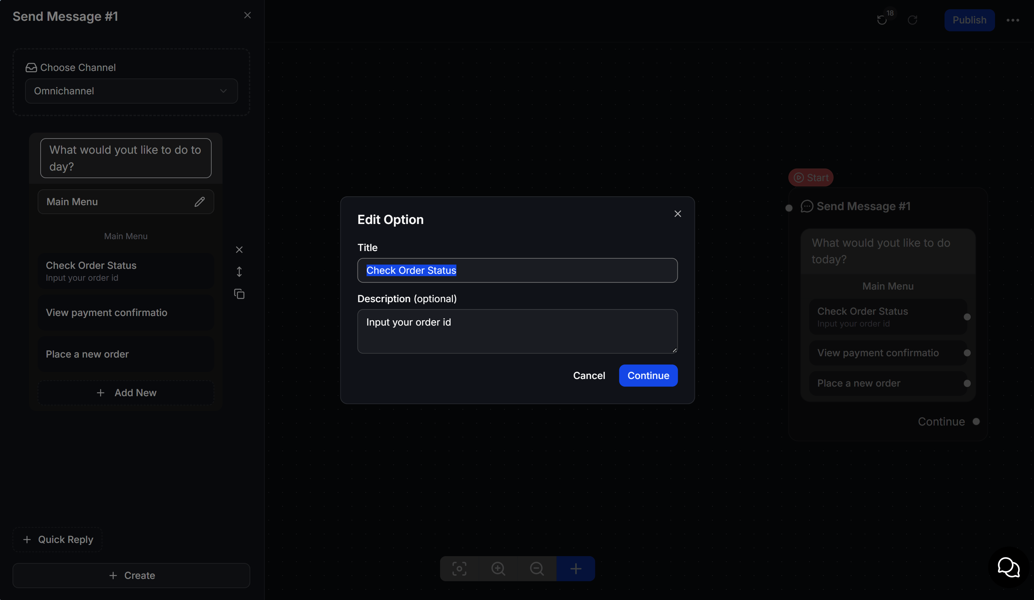Click the redo icon in top bar
Screen dimensions: 1034x600
913,20
